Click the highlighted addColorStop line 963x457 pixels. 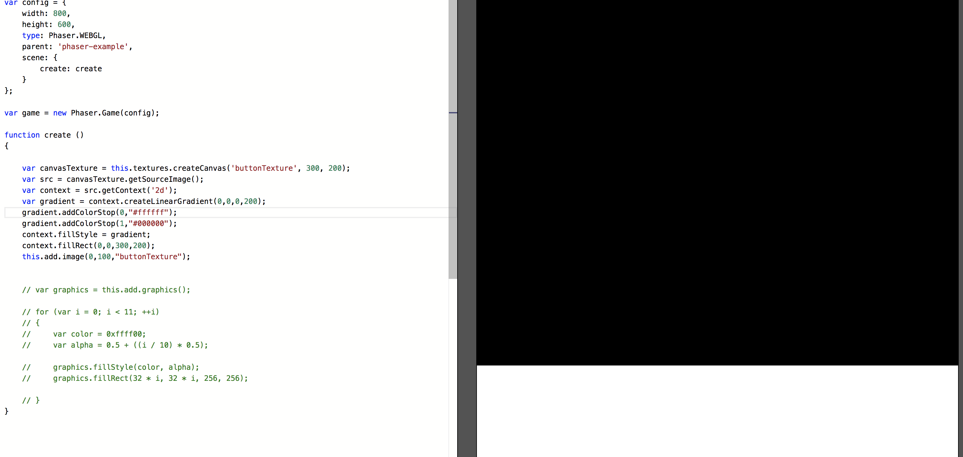[x=99, y=212]
